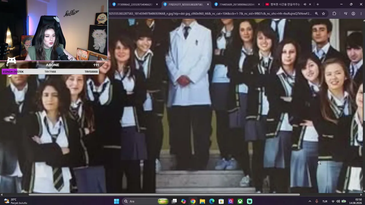Viewport: 365px width, 205px height.
Task: Open the Extensions puzzle icon
Action: (x=334, y=13)
